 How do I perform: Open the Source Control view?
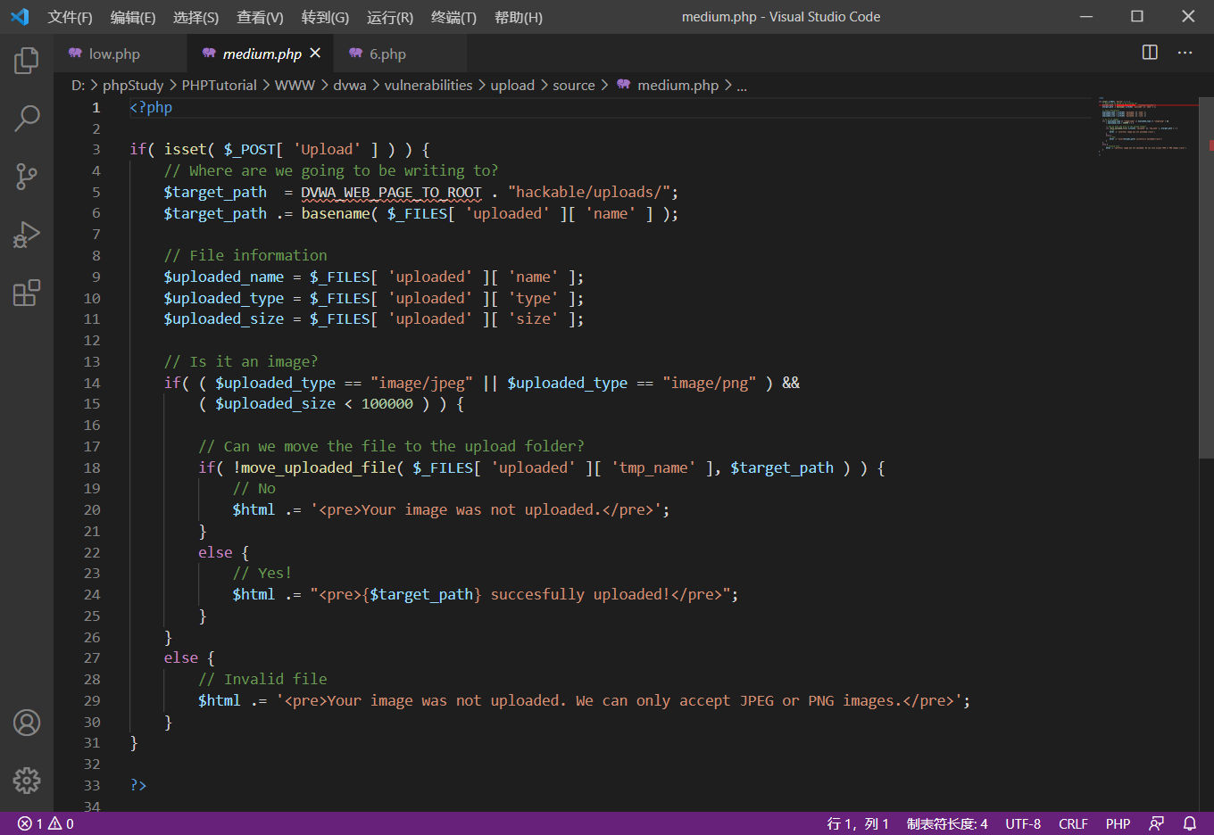coord(27,176)
